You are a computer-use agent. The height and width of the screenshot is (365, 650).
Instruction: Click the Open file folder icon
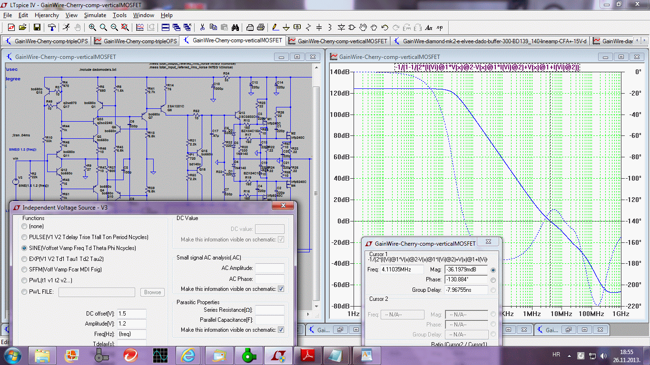point(22,27)
